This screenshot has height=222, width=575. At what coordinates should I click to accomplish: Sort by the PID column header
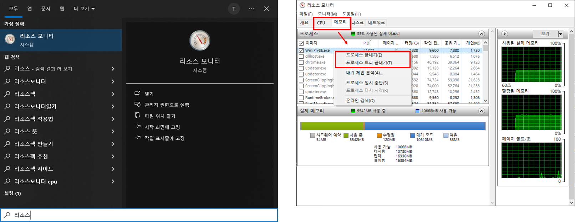coord(366,43)
